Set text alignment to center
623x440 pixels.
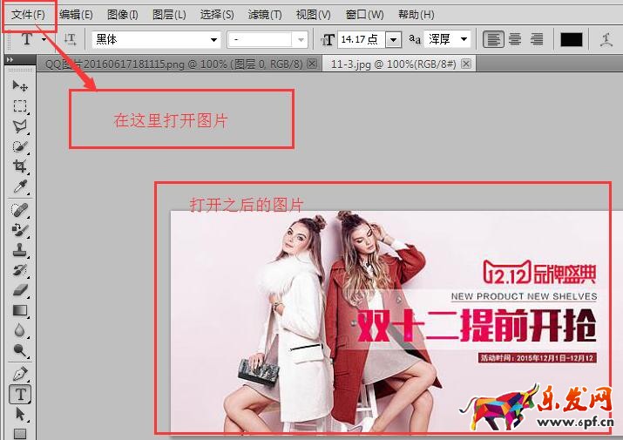515,39
